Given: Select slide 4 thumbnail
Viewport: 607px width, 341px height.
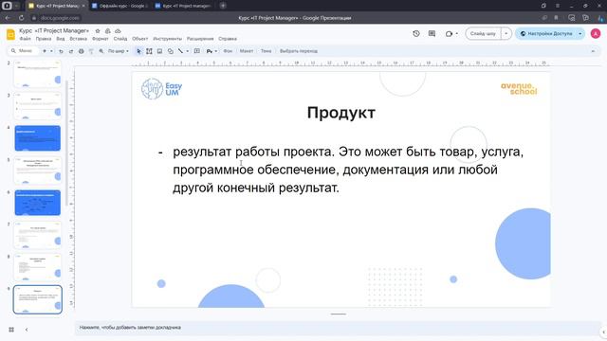Looking at the screenshot, I should pos(38,138).
